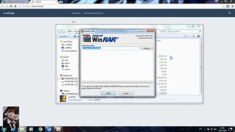Select the Documents library in sidebar
This screenshot has height=132, width=235.
[66, 69]
